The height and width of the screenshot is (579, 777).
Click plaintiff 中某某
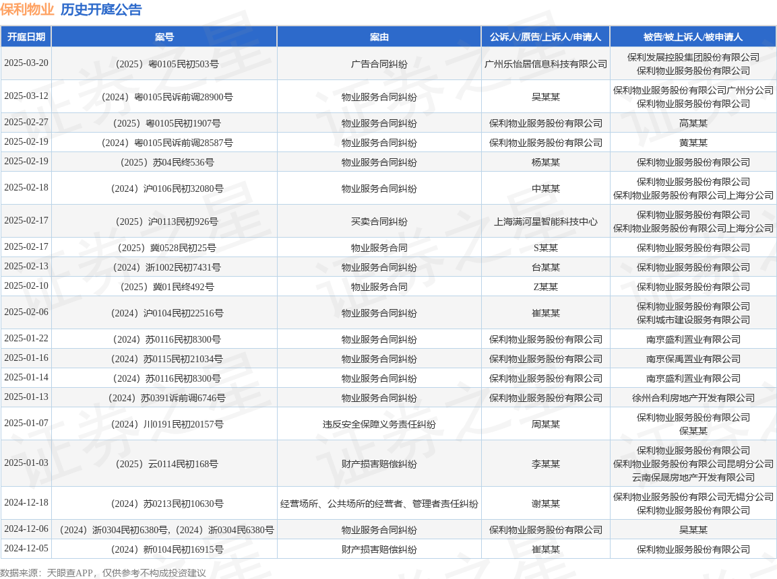coord(546,189)
